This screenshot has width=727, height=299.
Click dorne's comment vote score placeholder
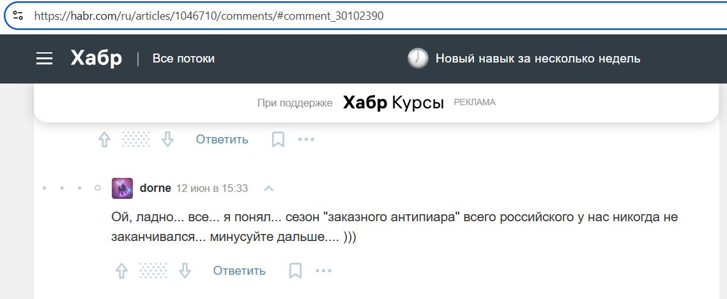(x=153, y=271)
